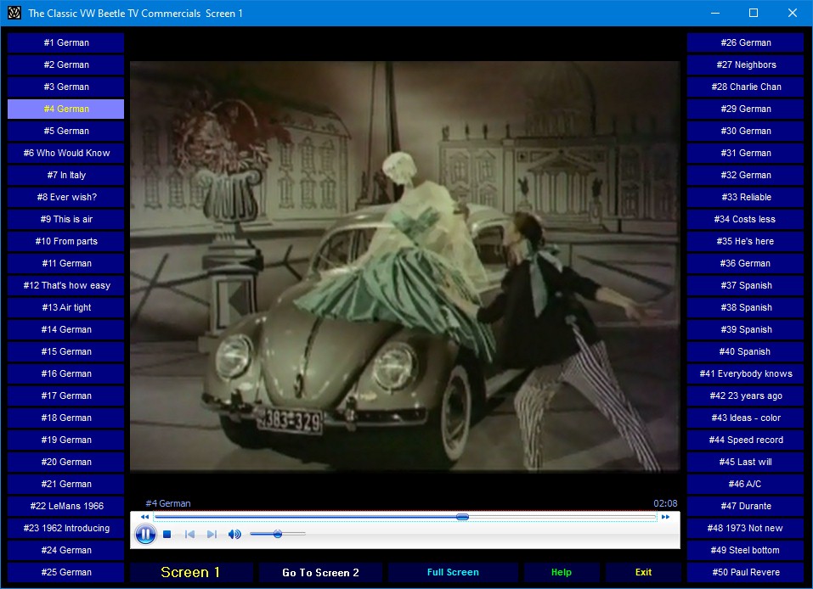Play #42 23 years ago

(x=745, y=395)
